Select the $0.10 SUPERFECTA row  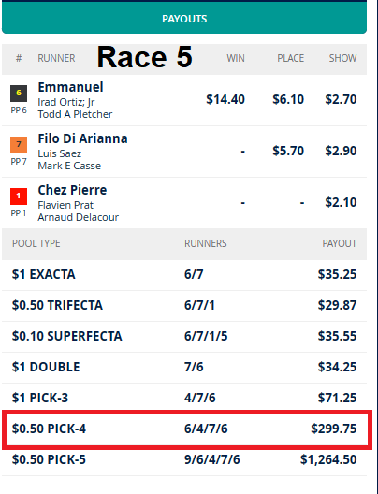pos(184,336)
